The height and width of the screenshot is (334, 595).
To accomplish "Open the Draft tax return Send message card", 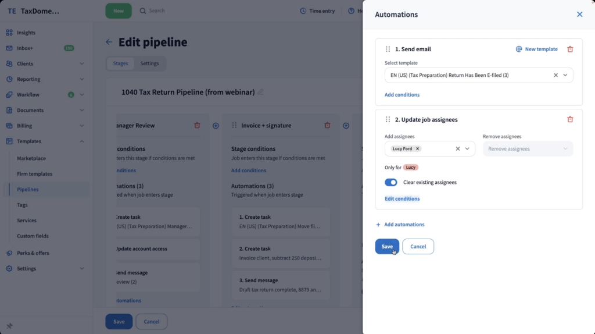I will pos(281,285).
